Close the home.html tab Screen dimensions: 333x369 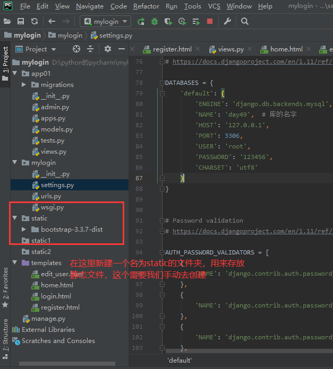[309, 49]
